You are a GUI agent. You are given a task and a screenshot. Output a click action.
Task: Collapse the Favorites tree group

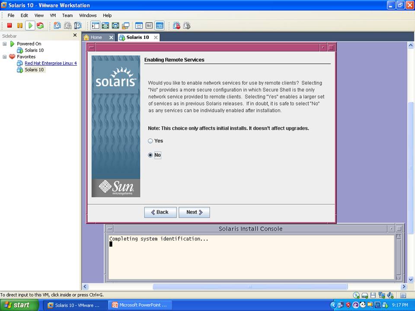4,57
